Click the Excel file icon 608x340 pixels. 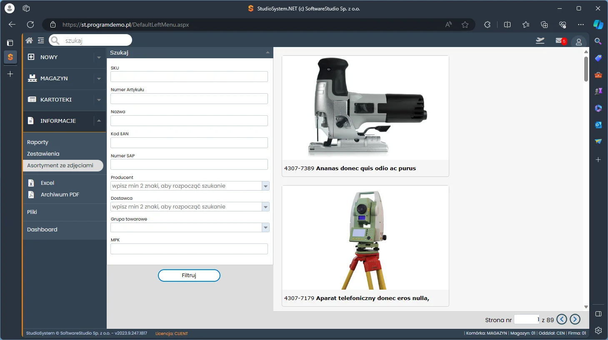coord(31,183)
